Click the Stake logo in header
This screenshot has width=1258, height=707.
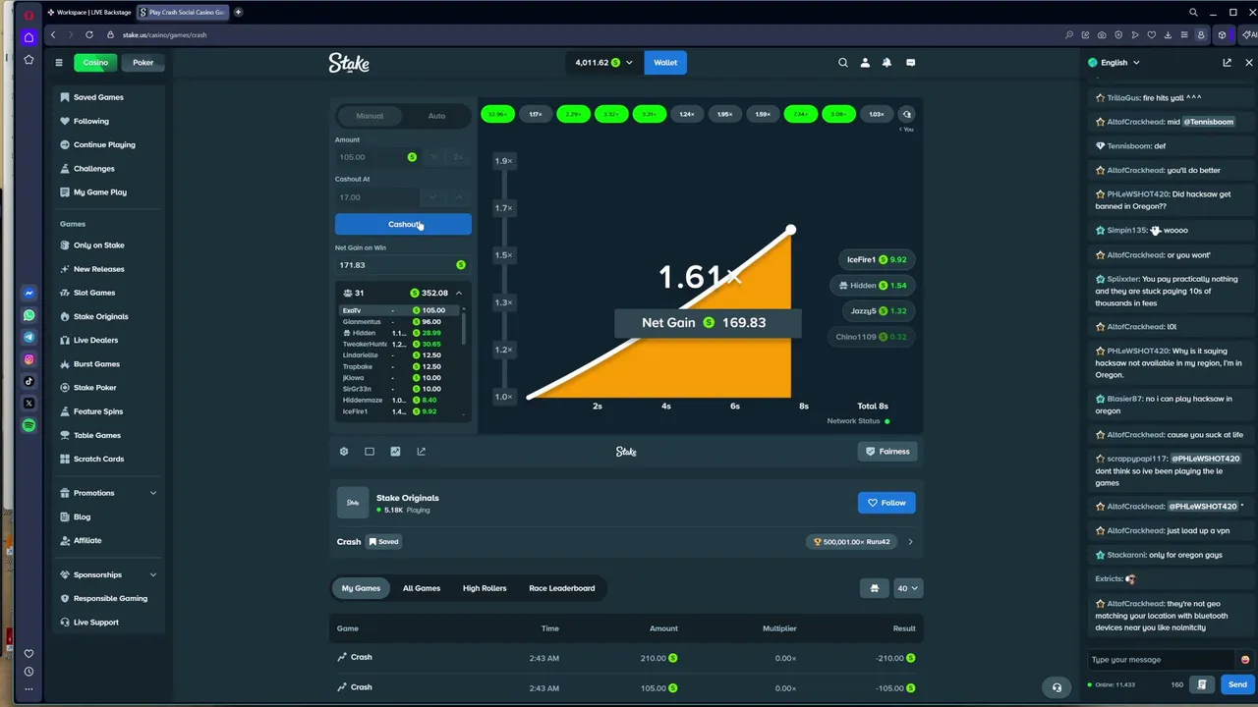pos(349,63)
